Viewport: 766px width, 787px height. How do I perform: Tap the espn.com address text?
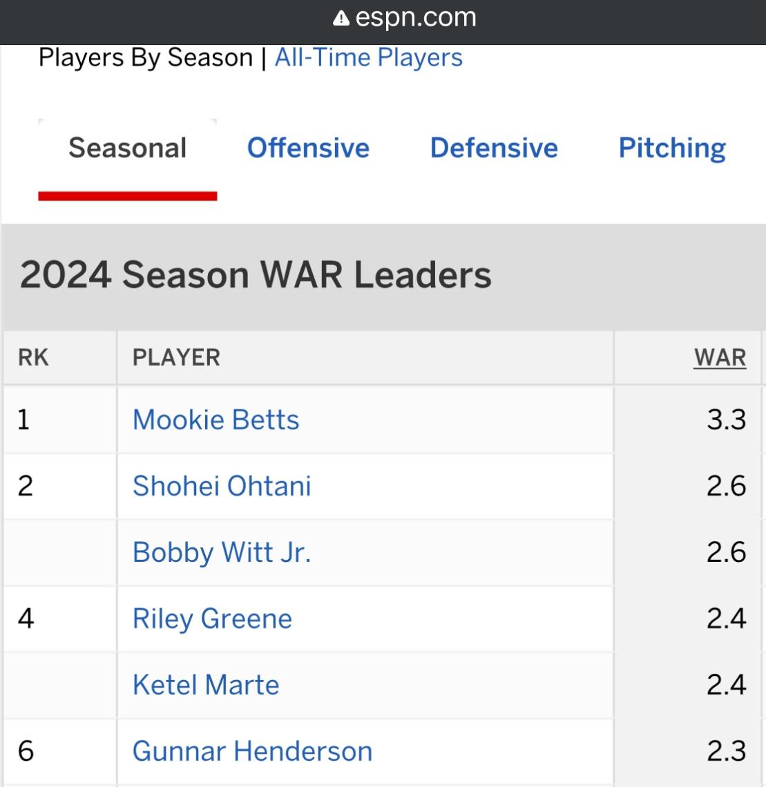coord(415,17)
